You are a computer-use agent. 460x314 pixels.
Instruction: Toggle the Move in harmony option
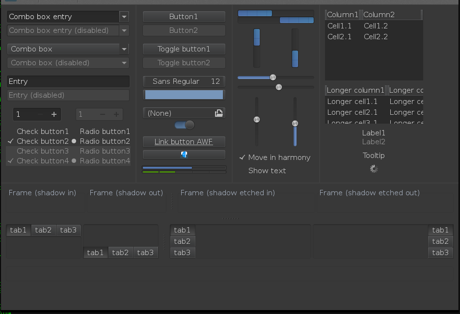(274, 157)
